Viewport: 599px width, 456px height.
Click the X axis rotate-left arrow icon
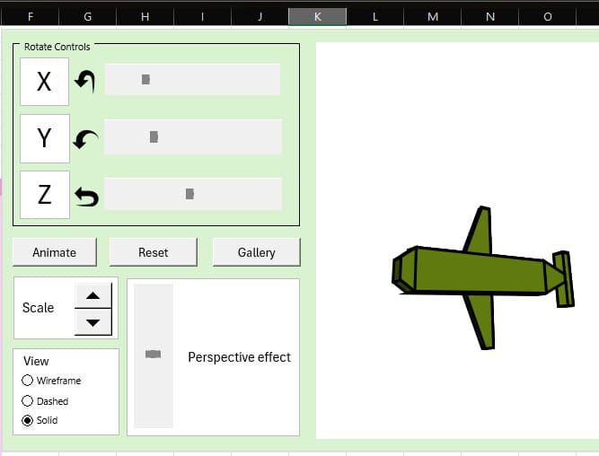pyautogui.click(x=84, y=81)
